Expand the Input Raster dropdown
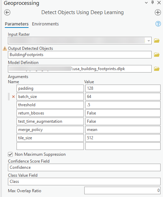This screenshot has width=163, height=197. tap(149, 41)
